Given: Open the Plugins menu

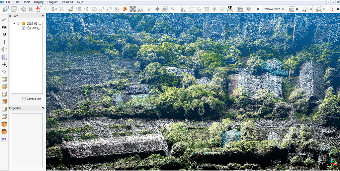Looking at the screenshot, I should [x=52, y=2].
